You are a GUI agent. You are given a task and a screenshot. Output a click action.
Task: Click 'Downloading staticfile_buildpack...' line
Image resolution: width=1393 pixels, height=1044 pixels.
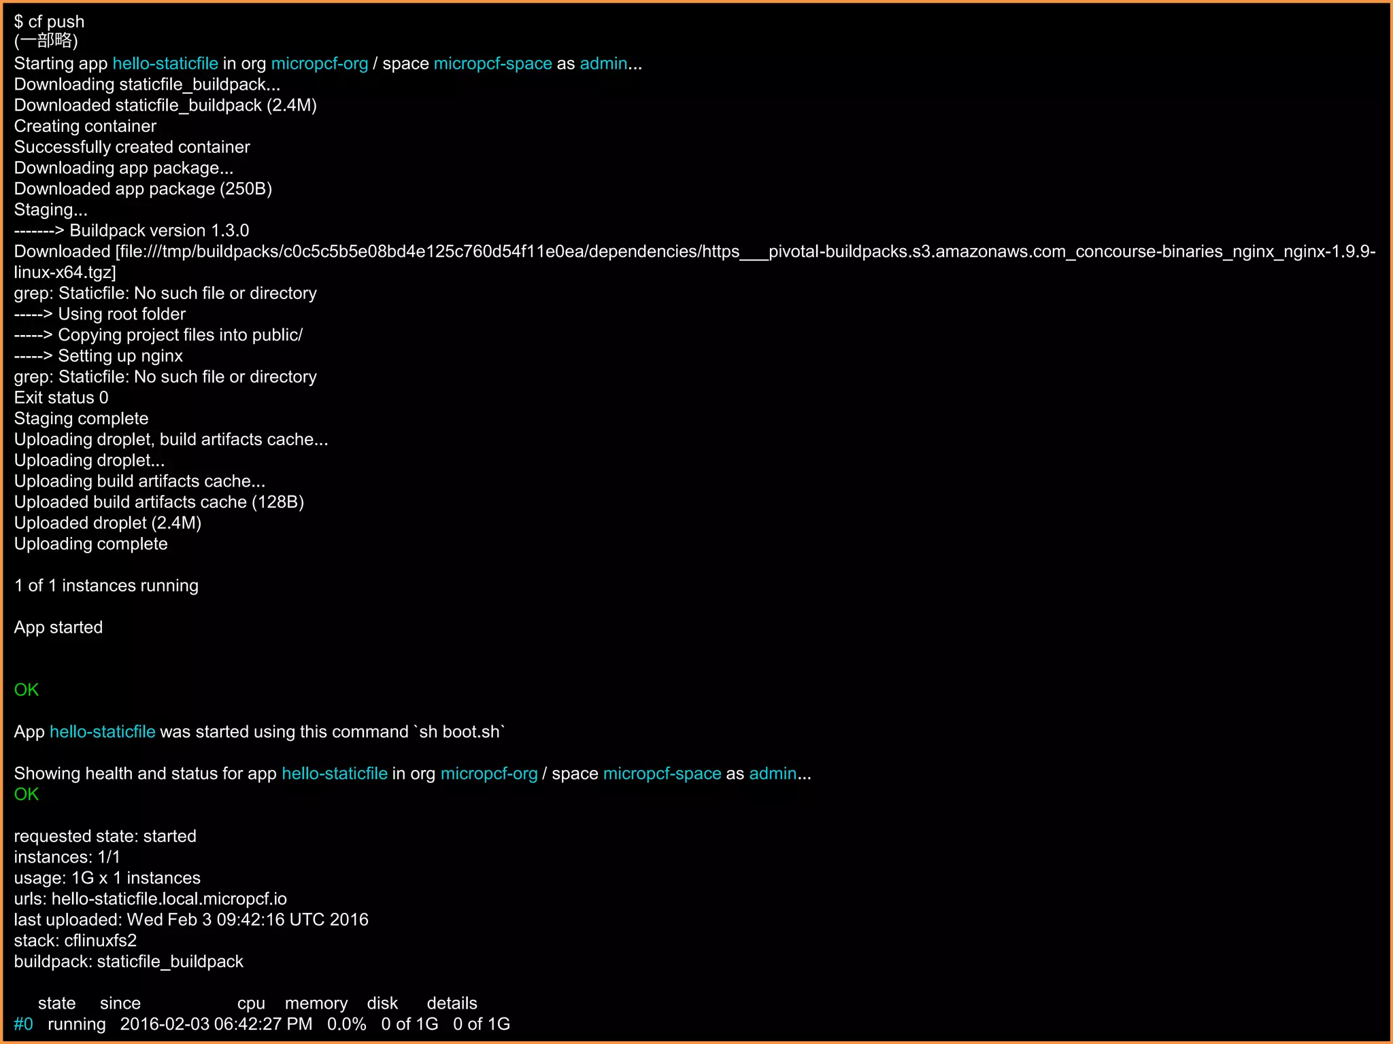point(147,84)
